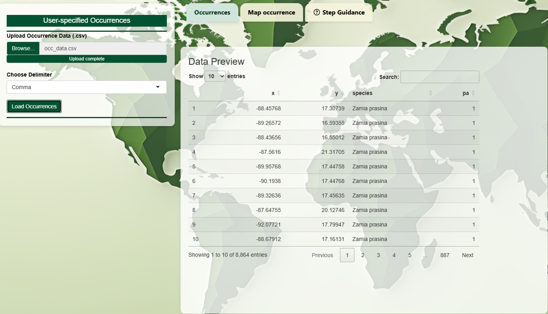
Task: Sort by the pa column arrows
Action: 473,93
